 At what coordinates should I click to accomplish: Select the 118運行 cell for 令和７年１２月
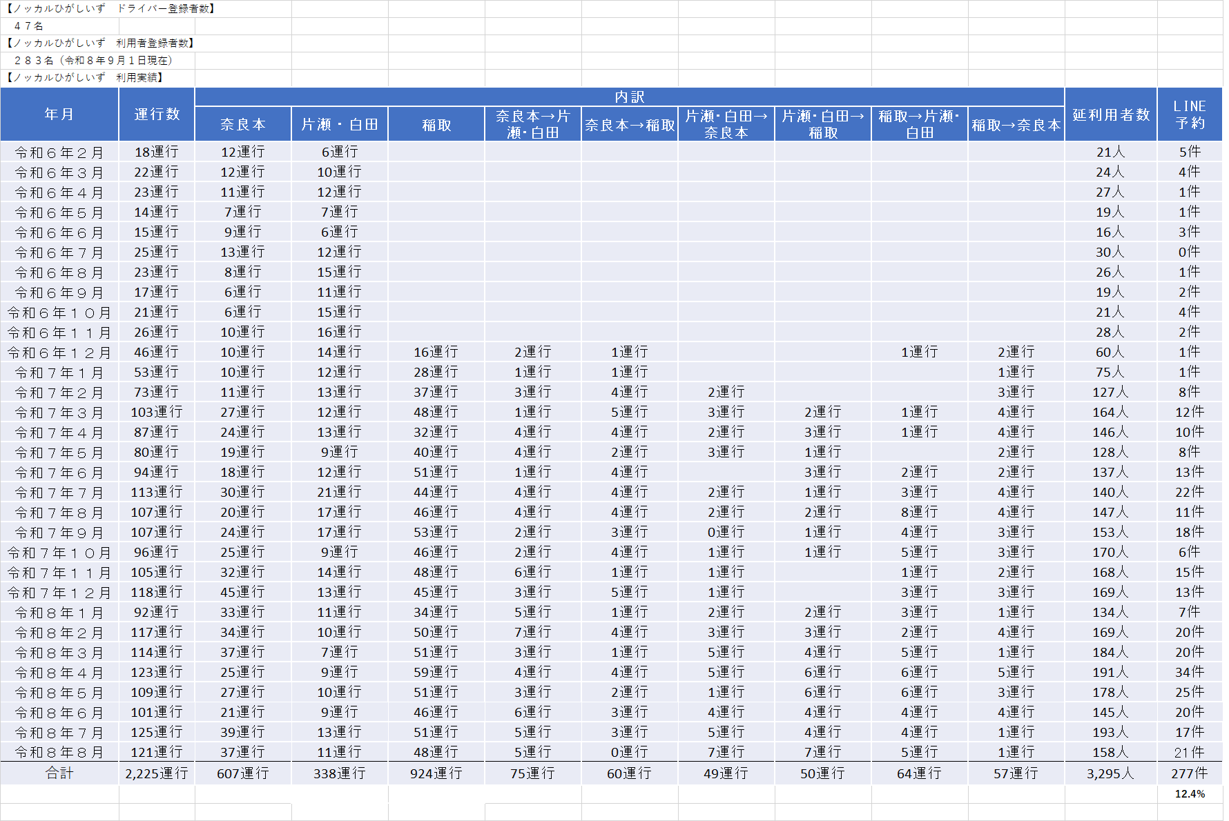157,592
